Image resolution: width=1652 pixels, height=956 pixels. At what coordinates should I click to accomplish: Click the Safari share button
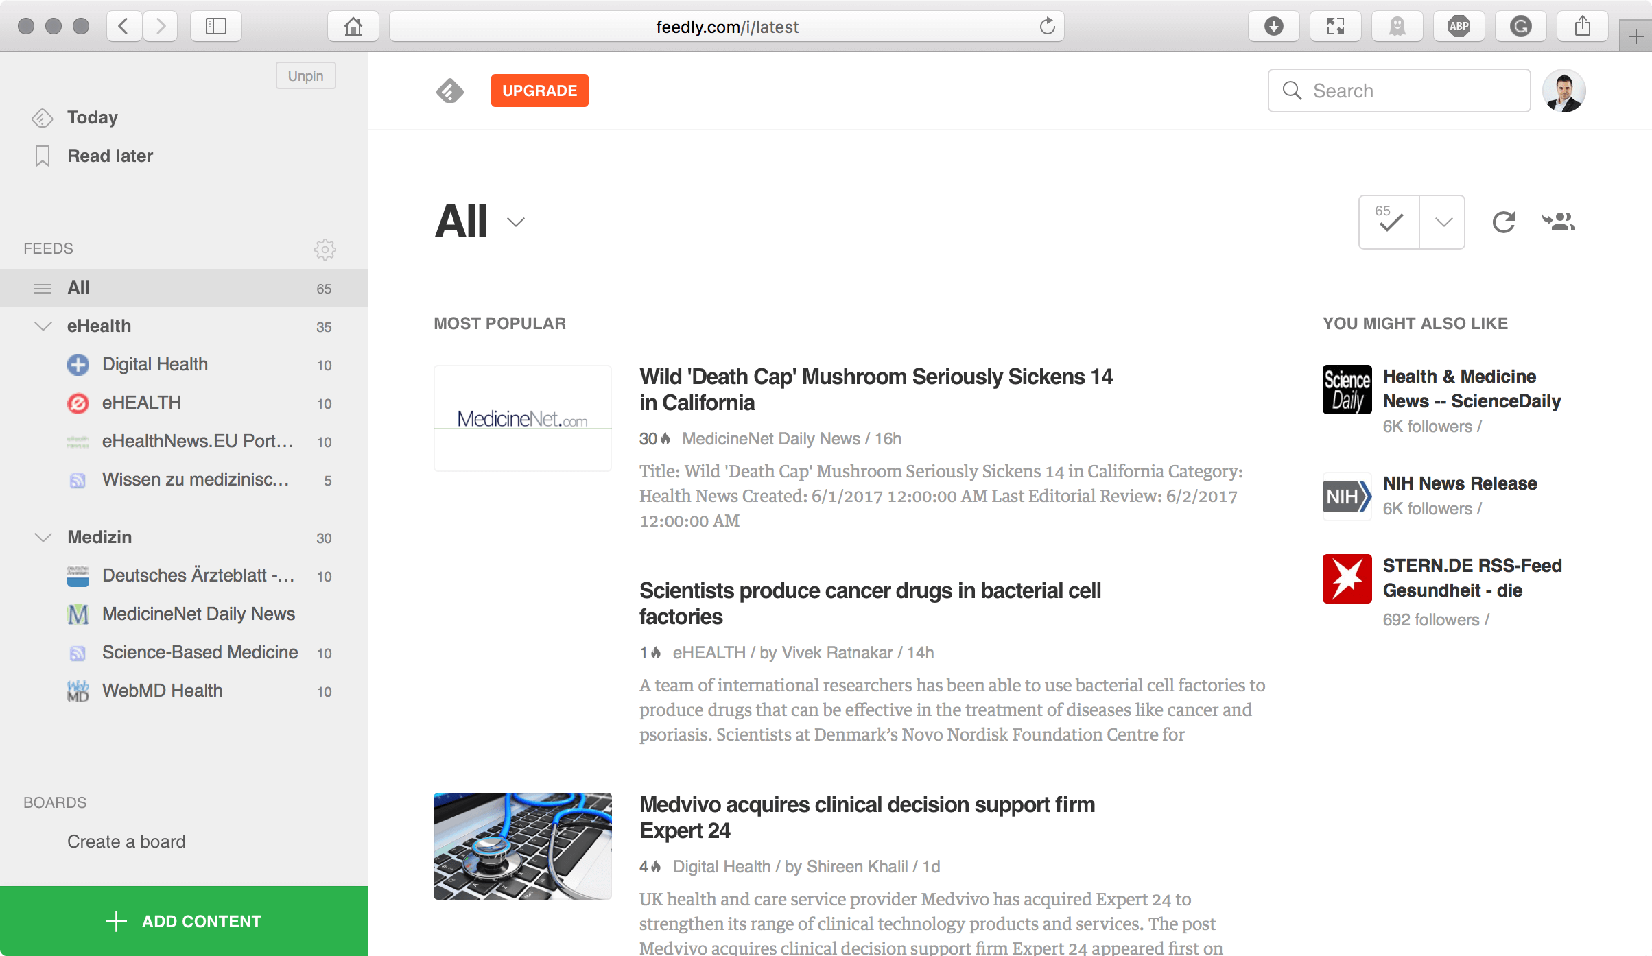pos(1583,26)
